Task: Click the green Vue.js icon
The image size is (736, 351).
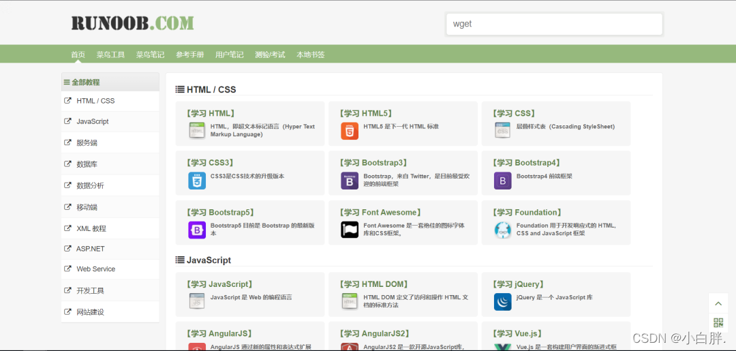Action: click(503, 347)
